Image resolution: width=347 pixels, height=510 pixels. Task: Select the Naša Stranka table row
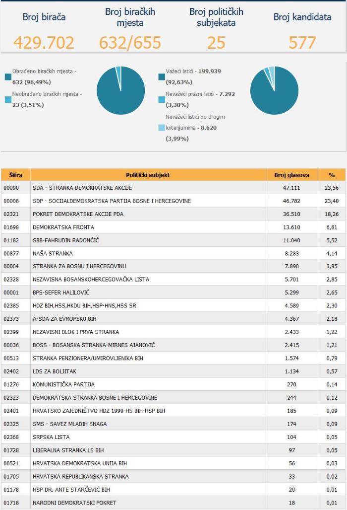tap(173, 253)
